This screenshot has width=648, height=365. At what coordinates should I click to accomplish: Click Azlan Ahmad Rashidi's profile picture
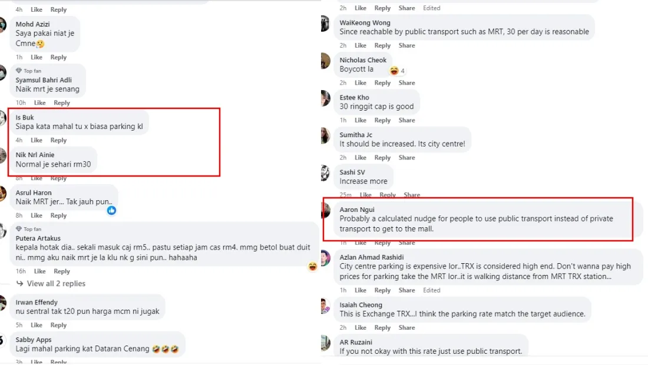pos(325,258)
